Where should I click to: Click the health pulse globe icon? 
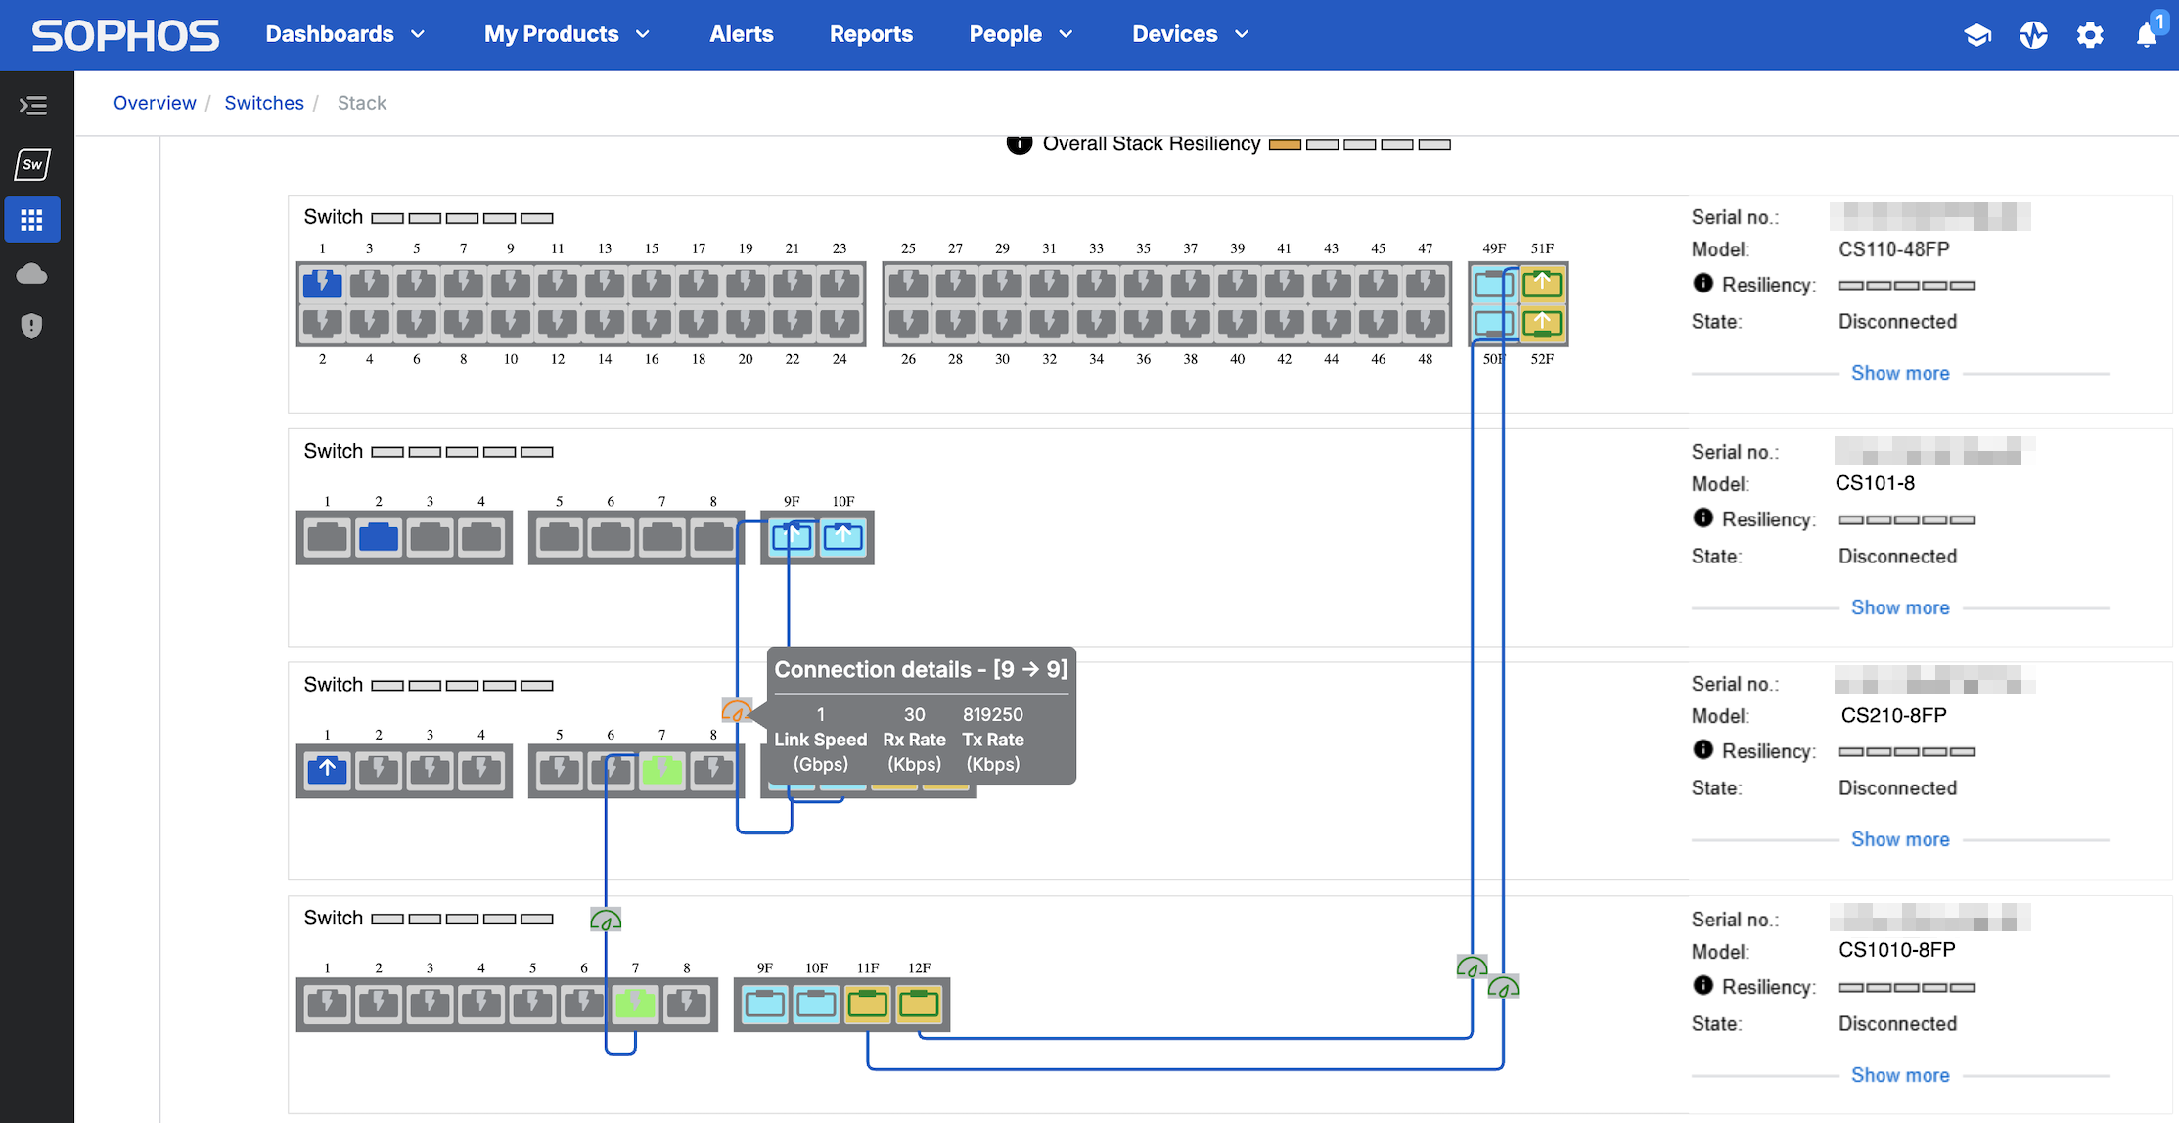coord(2033,35)
